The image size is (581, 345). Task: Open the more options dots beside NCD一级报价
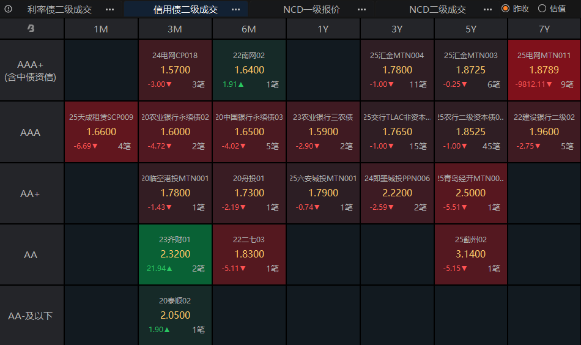[361, 9]
